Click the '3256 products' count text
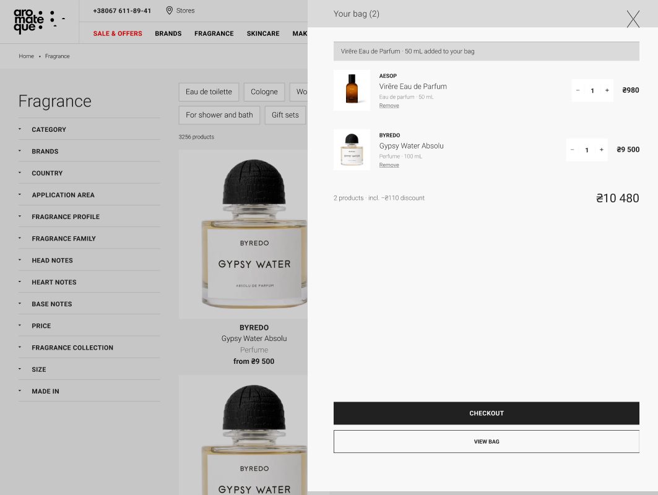The image size is (658, 495). click(196, 137)
